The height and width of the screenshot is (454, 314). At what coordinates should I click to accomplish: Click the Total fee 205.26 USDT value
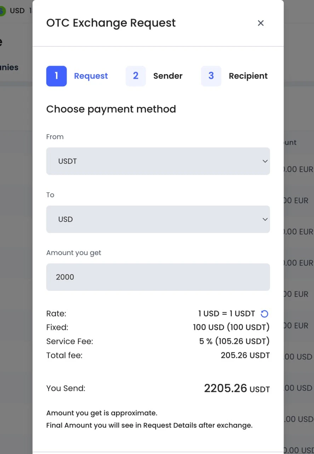[x=245, y=355]
